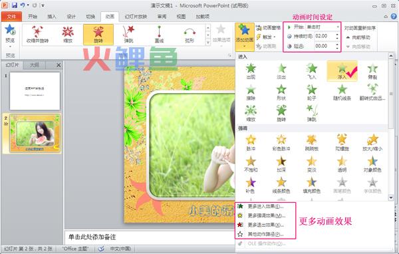The image size is (399, 254).
Task: Open 更多强调效果(M)... menu entry
Action: pyautogui.click(x=265, y=215)
